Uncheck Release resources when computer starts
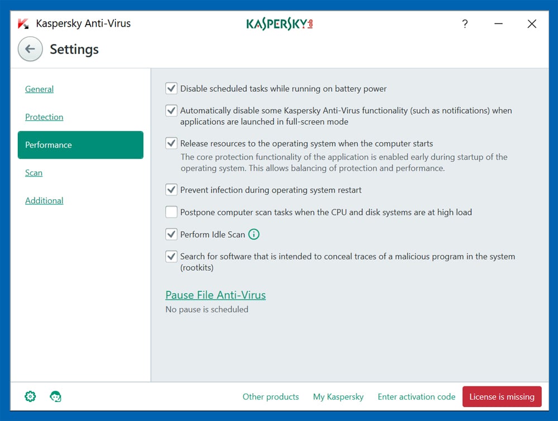This screenshot has height=421, width=558. pos(171,143)
